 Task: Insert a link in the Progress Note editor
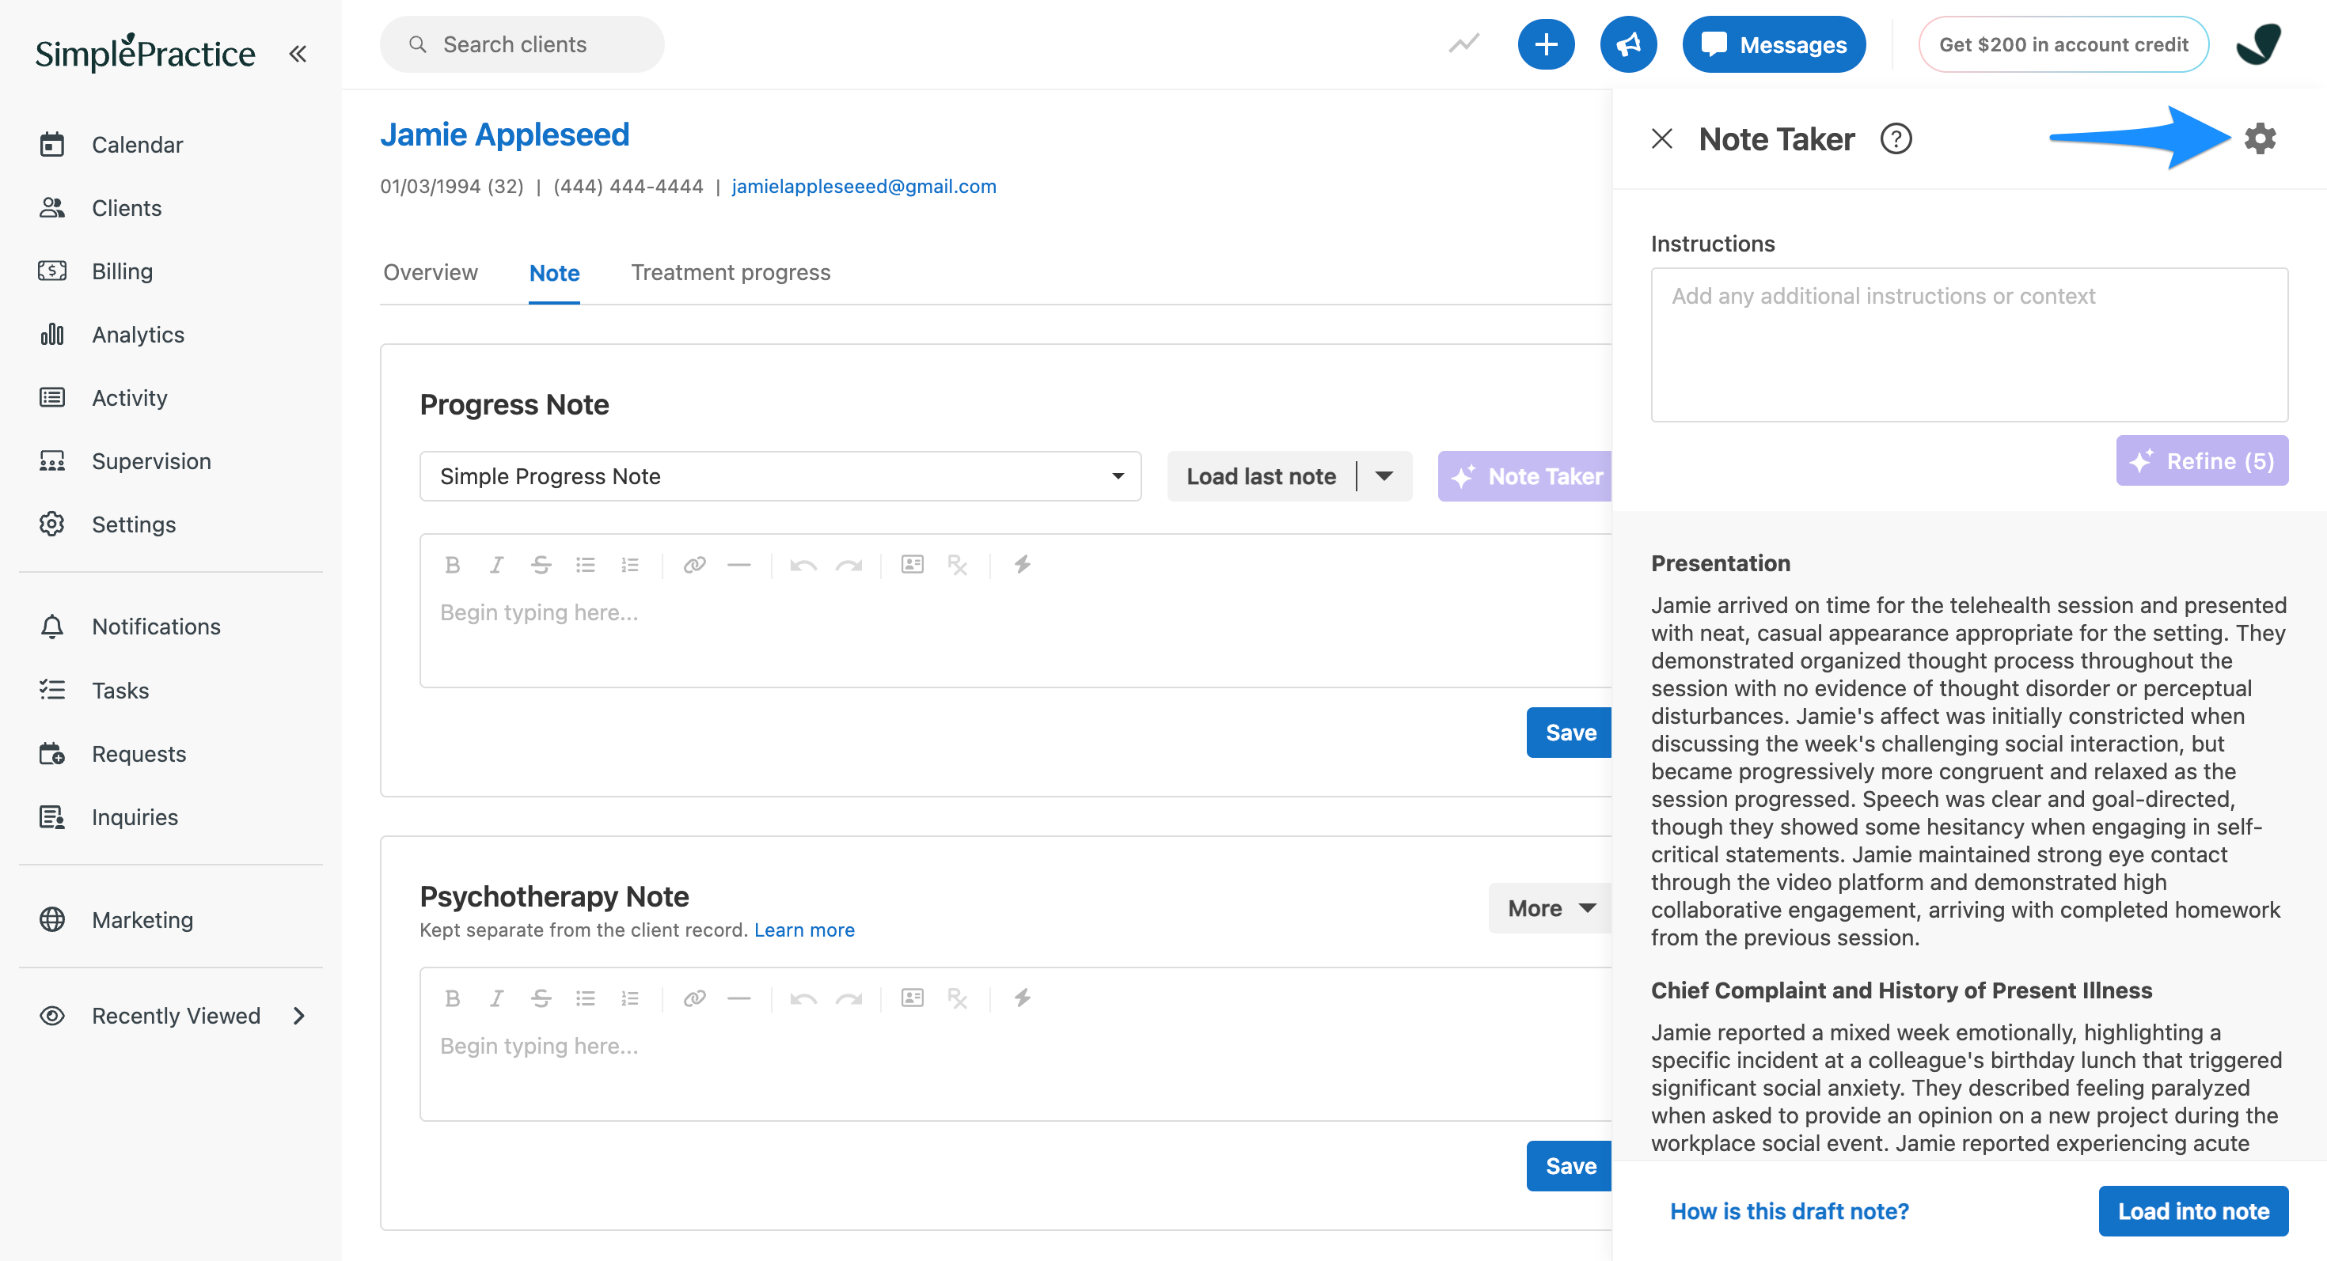(694, 564)
